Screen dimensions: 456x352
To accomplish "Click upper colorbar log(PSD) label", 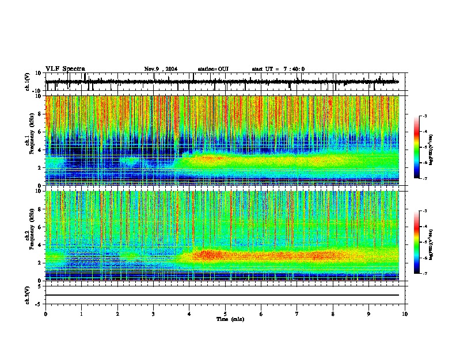I will (431, 150).
